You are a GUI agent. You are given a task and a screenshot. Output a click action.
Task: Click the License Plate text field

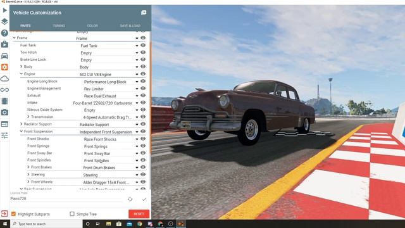click(67, 198)
